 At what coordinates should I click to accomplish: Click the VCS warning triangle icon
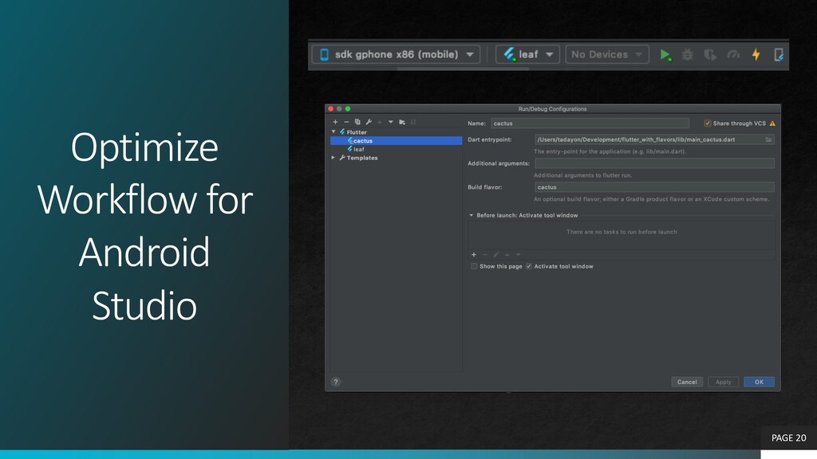click(x=772, y=124)
